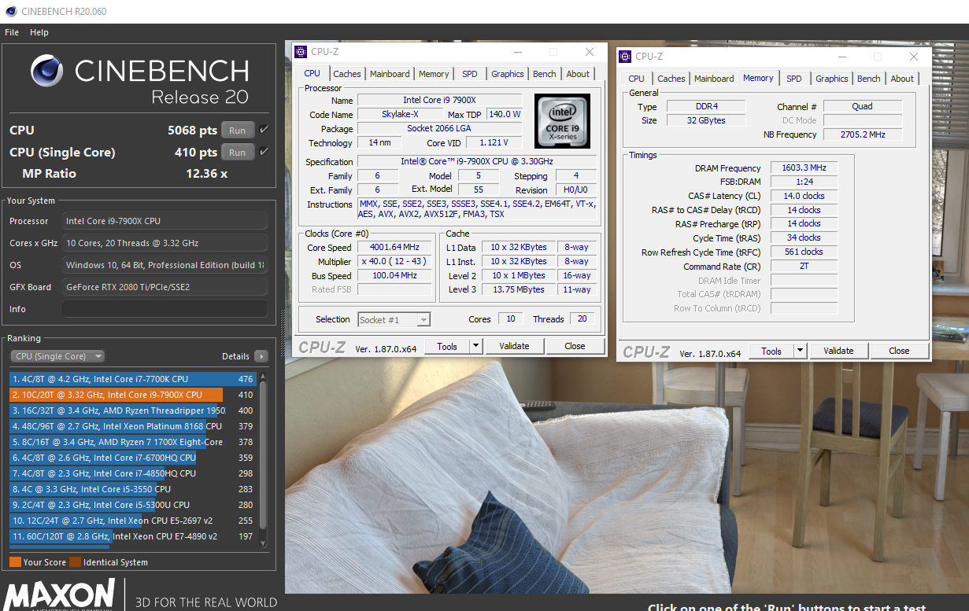Switch to Bench tab in Memory window
The width and height of the screenshot is (969, 611).
click(869, 79)
